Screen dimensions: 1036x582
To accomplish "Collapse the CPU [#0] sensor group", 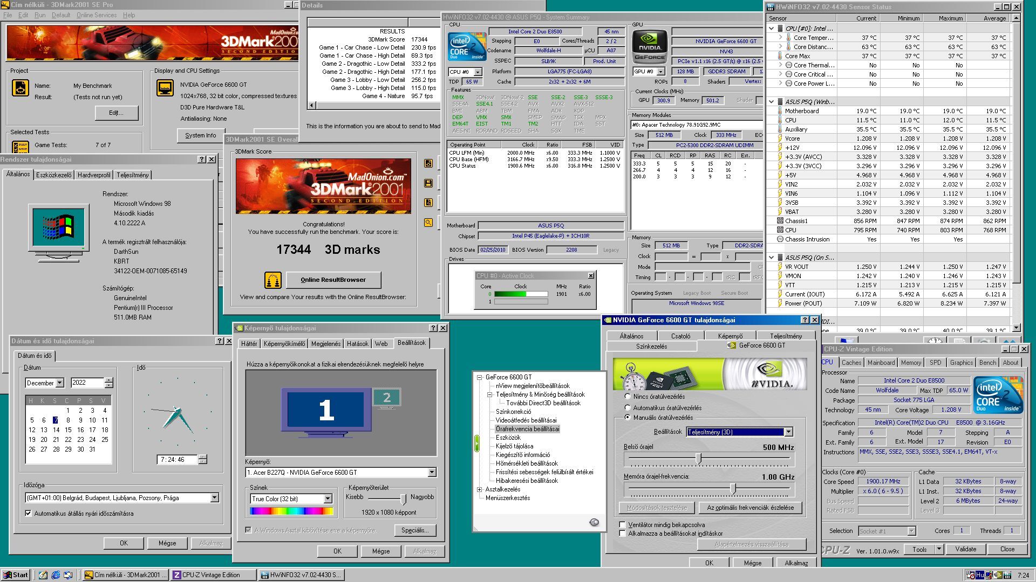I will (772, 28).
